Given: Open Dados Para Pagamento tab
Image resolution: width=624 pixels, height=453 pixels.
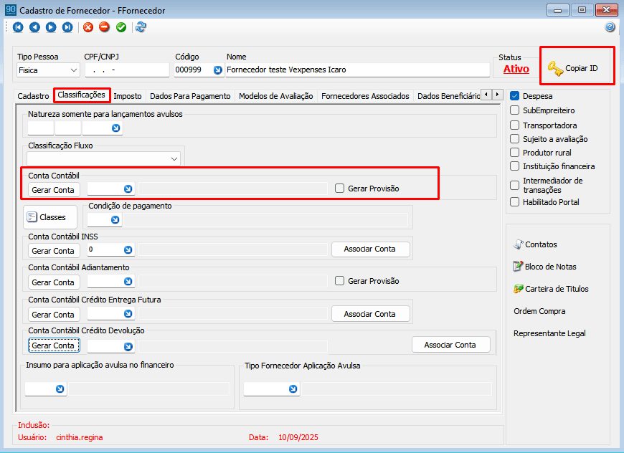Looking at the screenshot, I should [x=190, y=96].
